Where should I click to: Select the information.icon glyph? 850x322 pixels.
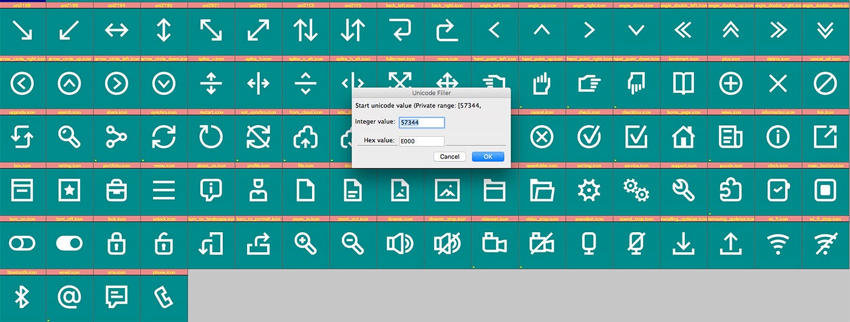coord(778,137)
